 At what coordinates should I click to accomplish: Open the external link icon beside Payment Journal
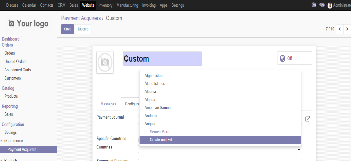tap(308, 119)
